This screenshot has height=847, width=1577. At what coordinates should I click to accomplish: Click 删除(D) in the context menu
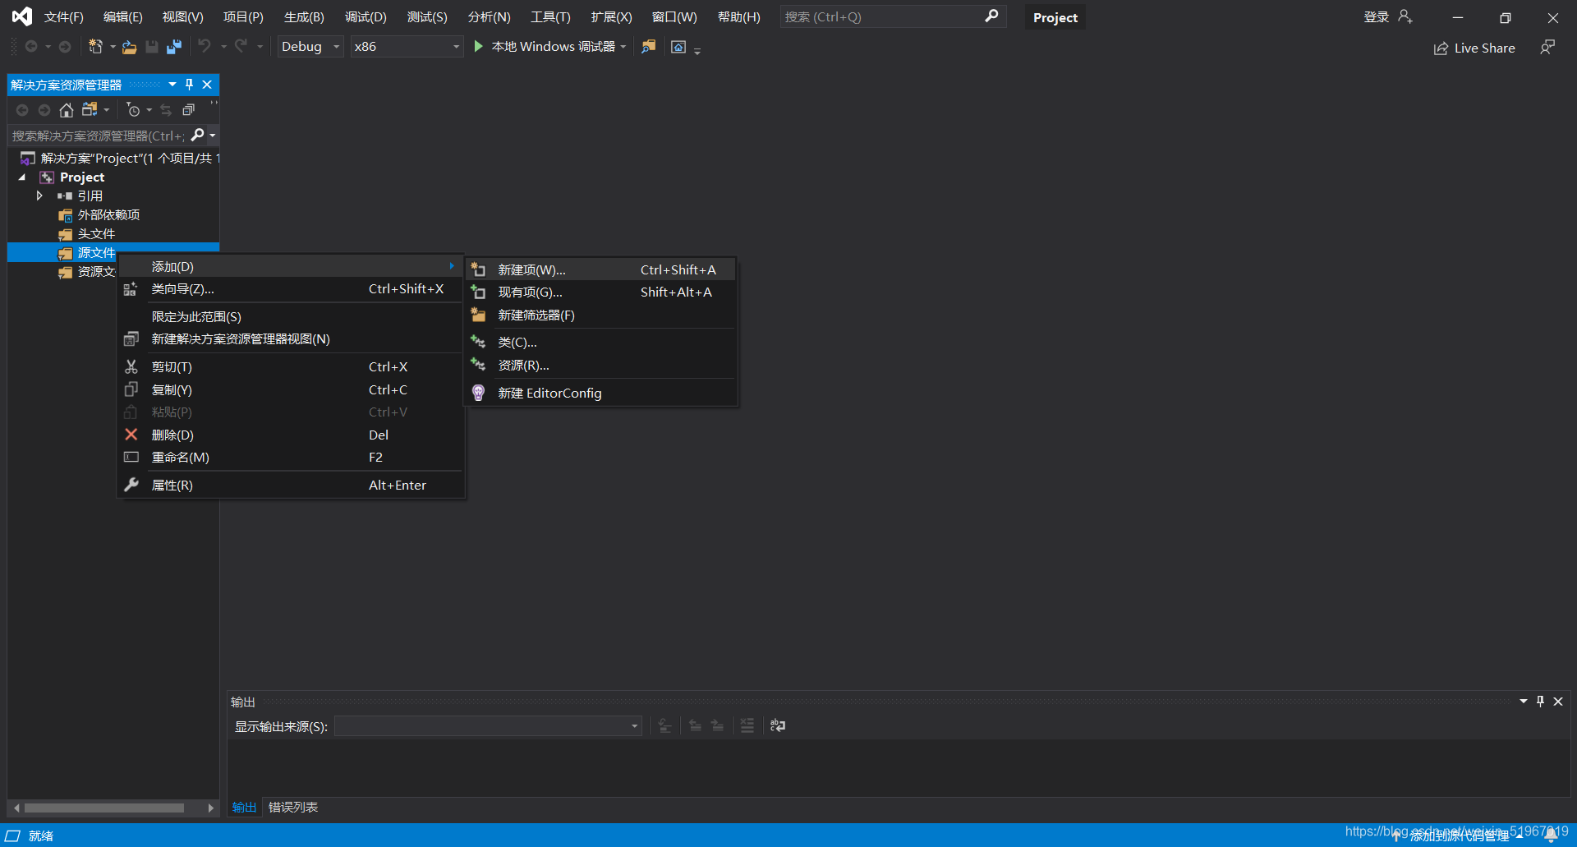click(291, 435)
